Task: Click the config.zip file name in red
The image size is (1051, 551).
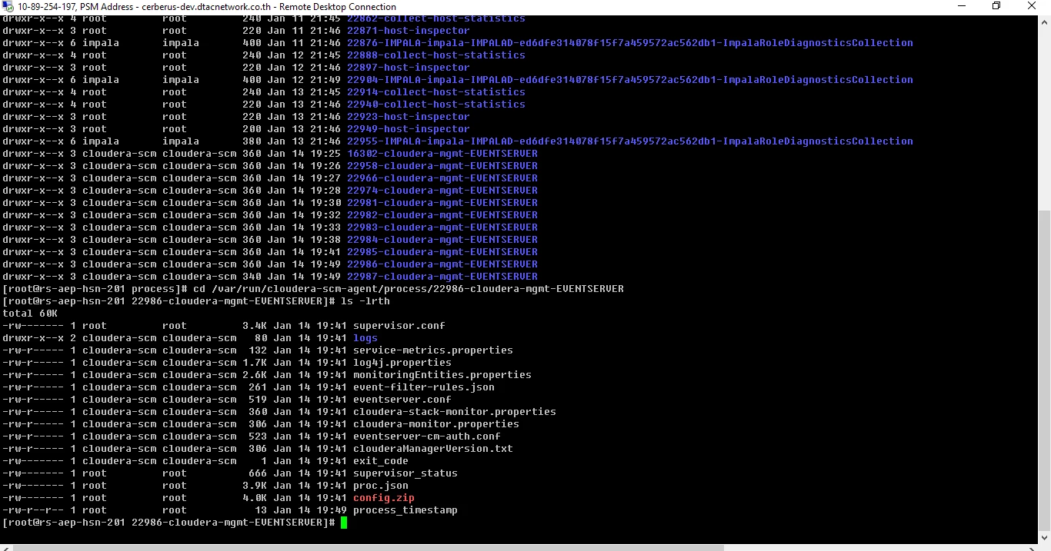Action: [x=384, y=498]
